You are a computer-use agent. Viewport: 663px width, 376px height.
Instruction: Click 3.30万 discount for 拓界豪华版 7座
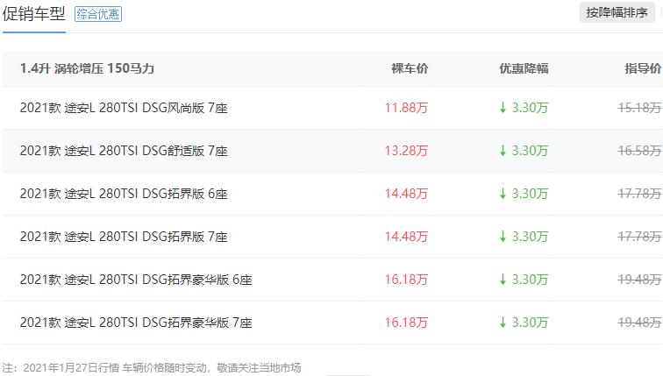tap(524, 323)
